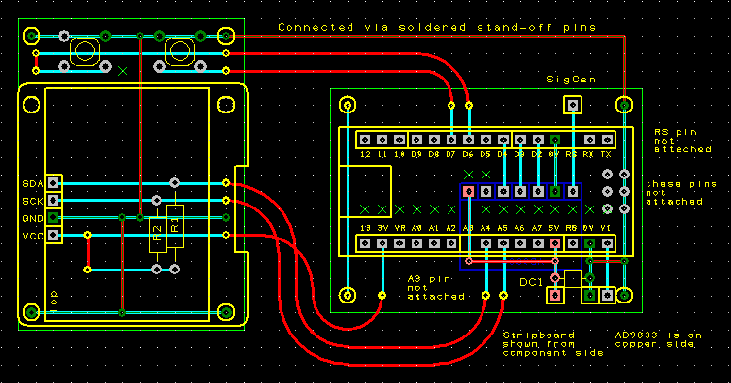
Task: Select the SigGen board bottom-left mounting hole
Action: (x=348, y=295)
